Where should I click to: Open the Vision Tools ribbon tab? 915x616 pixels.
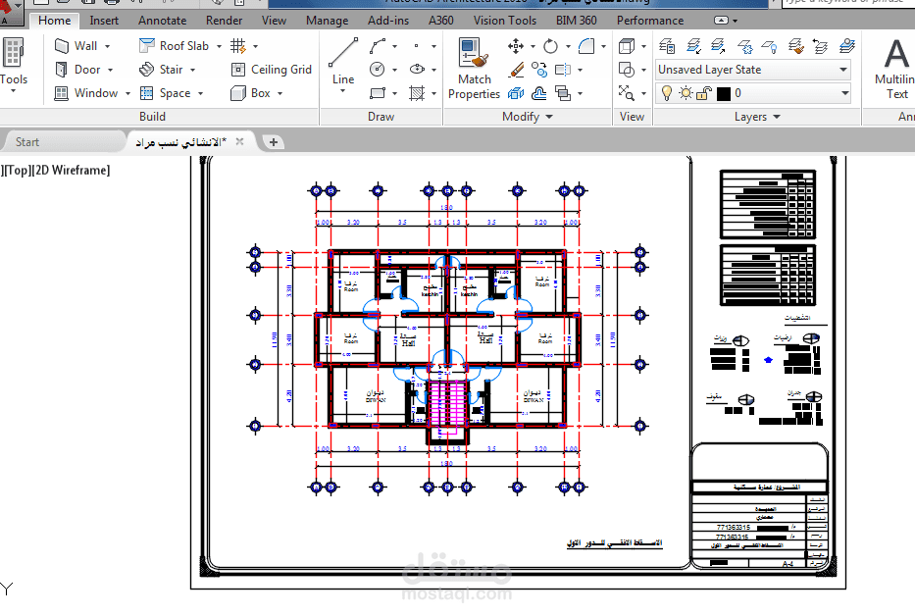click(505, 21)
